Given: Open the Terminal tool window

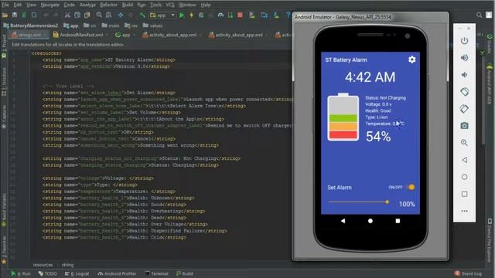Looking at the screenshot, I should click(x=156, y=273).
